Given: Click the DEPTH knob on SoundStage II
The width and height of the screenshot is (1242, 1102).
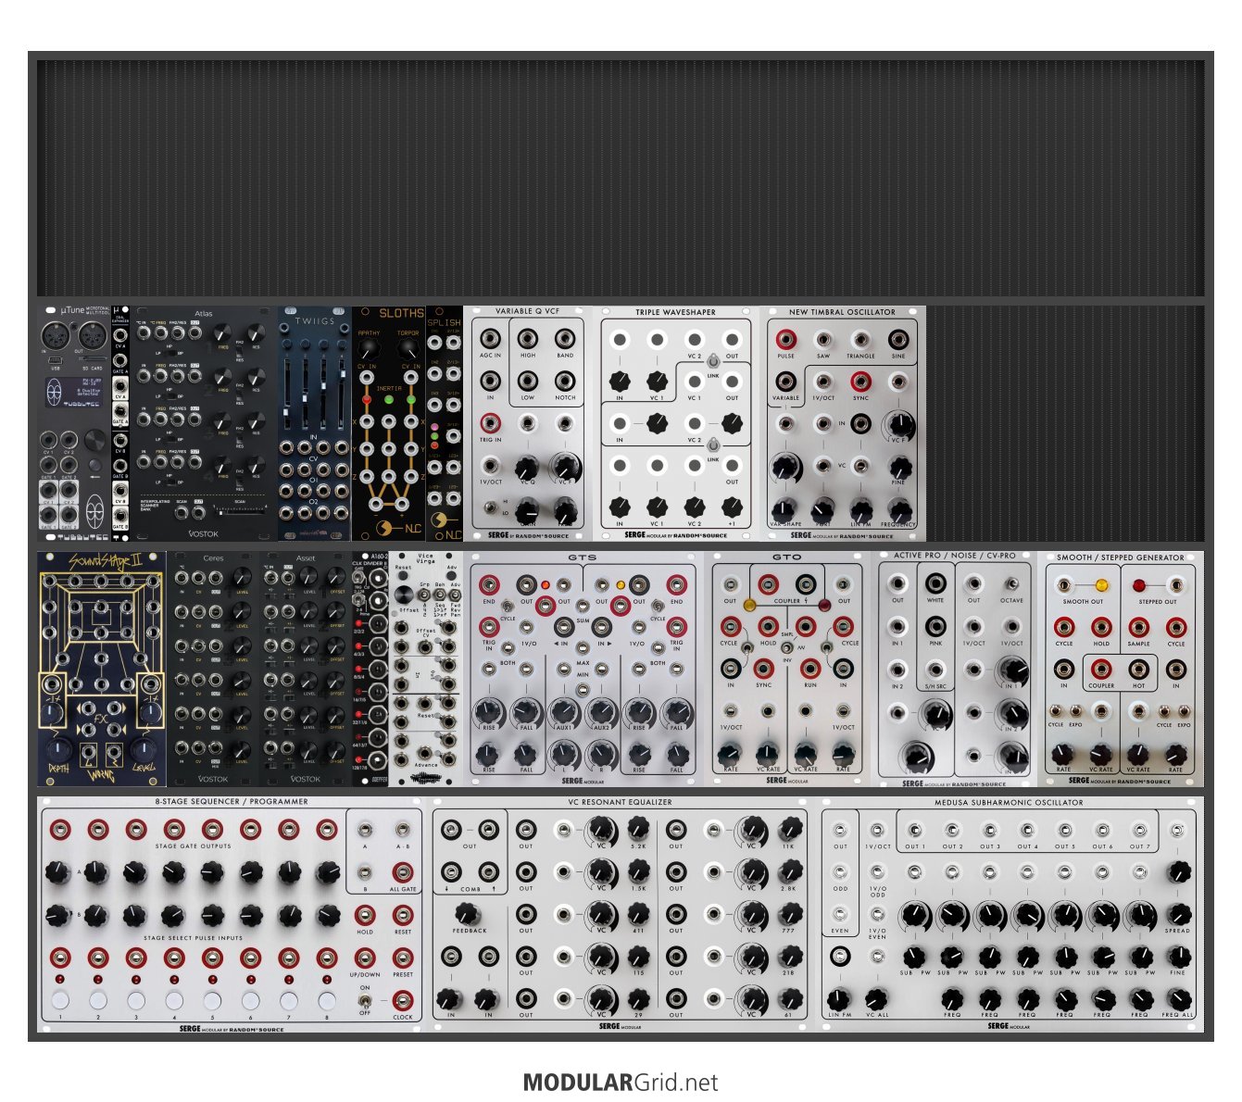Looking at the screenshot, I should (58, 748).
